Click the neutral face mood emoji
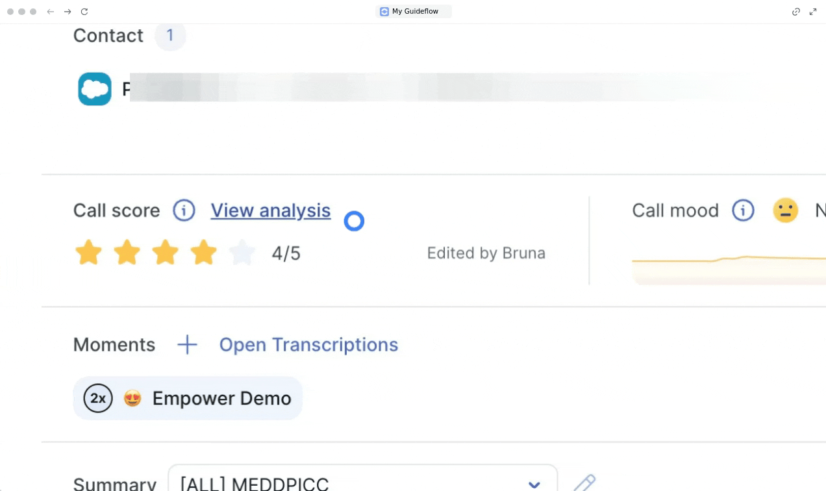This screenshot has height=491, width=826. click(x=785, y=210)
